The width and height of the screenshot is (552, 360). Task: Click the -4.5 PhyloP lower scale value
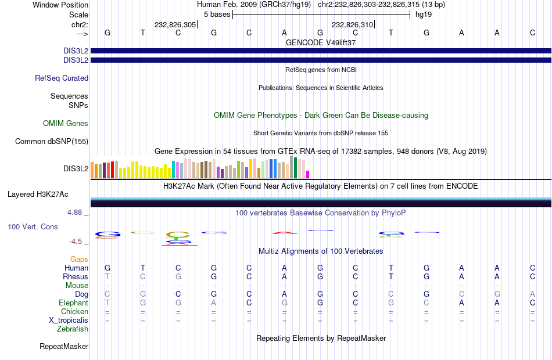click(x=76, y=242)
